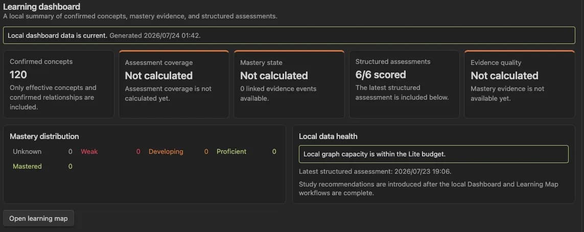This screenshot has height=232, width=584.
Task: Click 'Local dashboard data is current' banner
Action: point(289,36)
